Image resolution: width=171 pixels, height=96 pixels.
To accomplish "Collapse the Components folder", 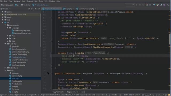I will pyautogui.click(x=5, y=25).
